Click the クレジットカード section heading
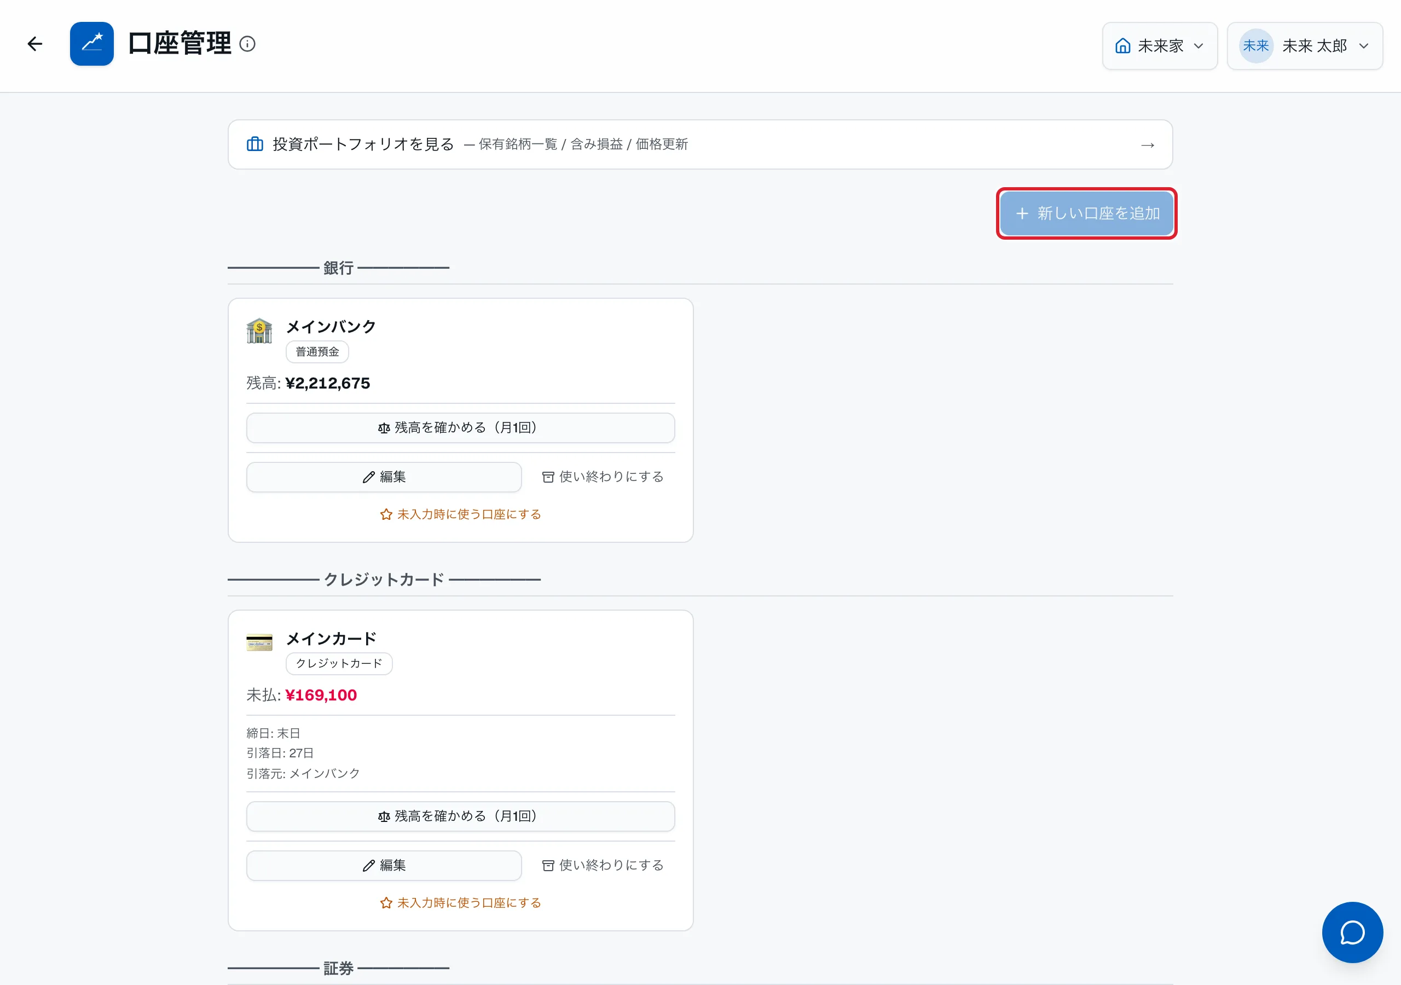Image resolution: width=1401 pixels, height=985 pixels. (x=384, y=580)
